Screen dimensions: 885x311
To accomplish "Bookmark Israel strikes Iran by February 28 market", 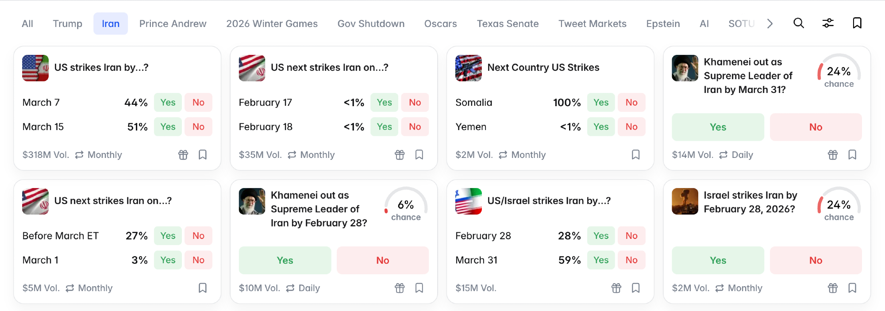I will [x=852, y=288].
